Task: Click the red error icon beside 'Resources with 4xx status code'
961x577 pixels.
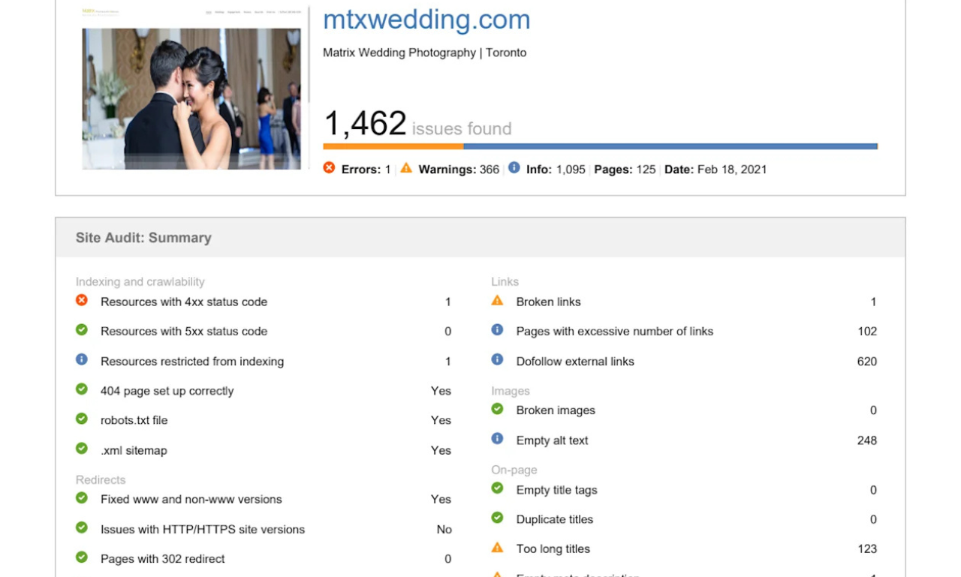Action: (x=83, y=302)
